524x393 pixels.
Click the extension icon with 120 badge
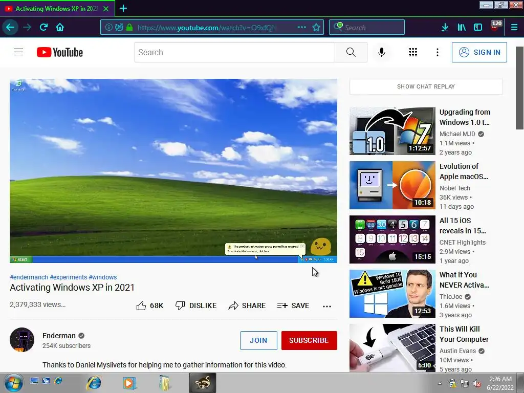(x=495, y=26)
